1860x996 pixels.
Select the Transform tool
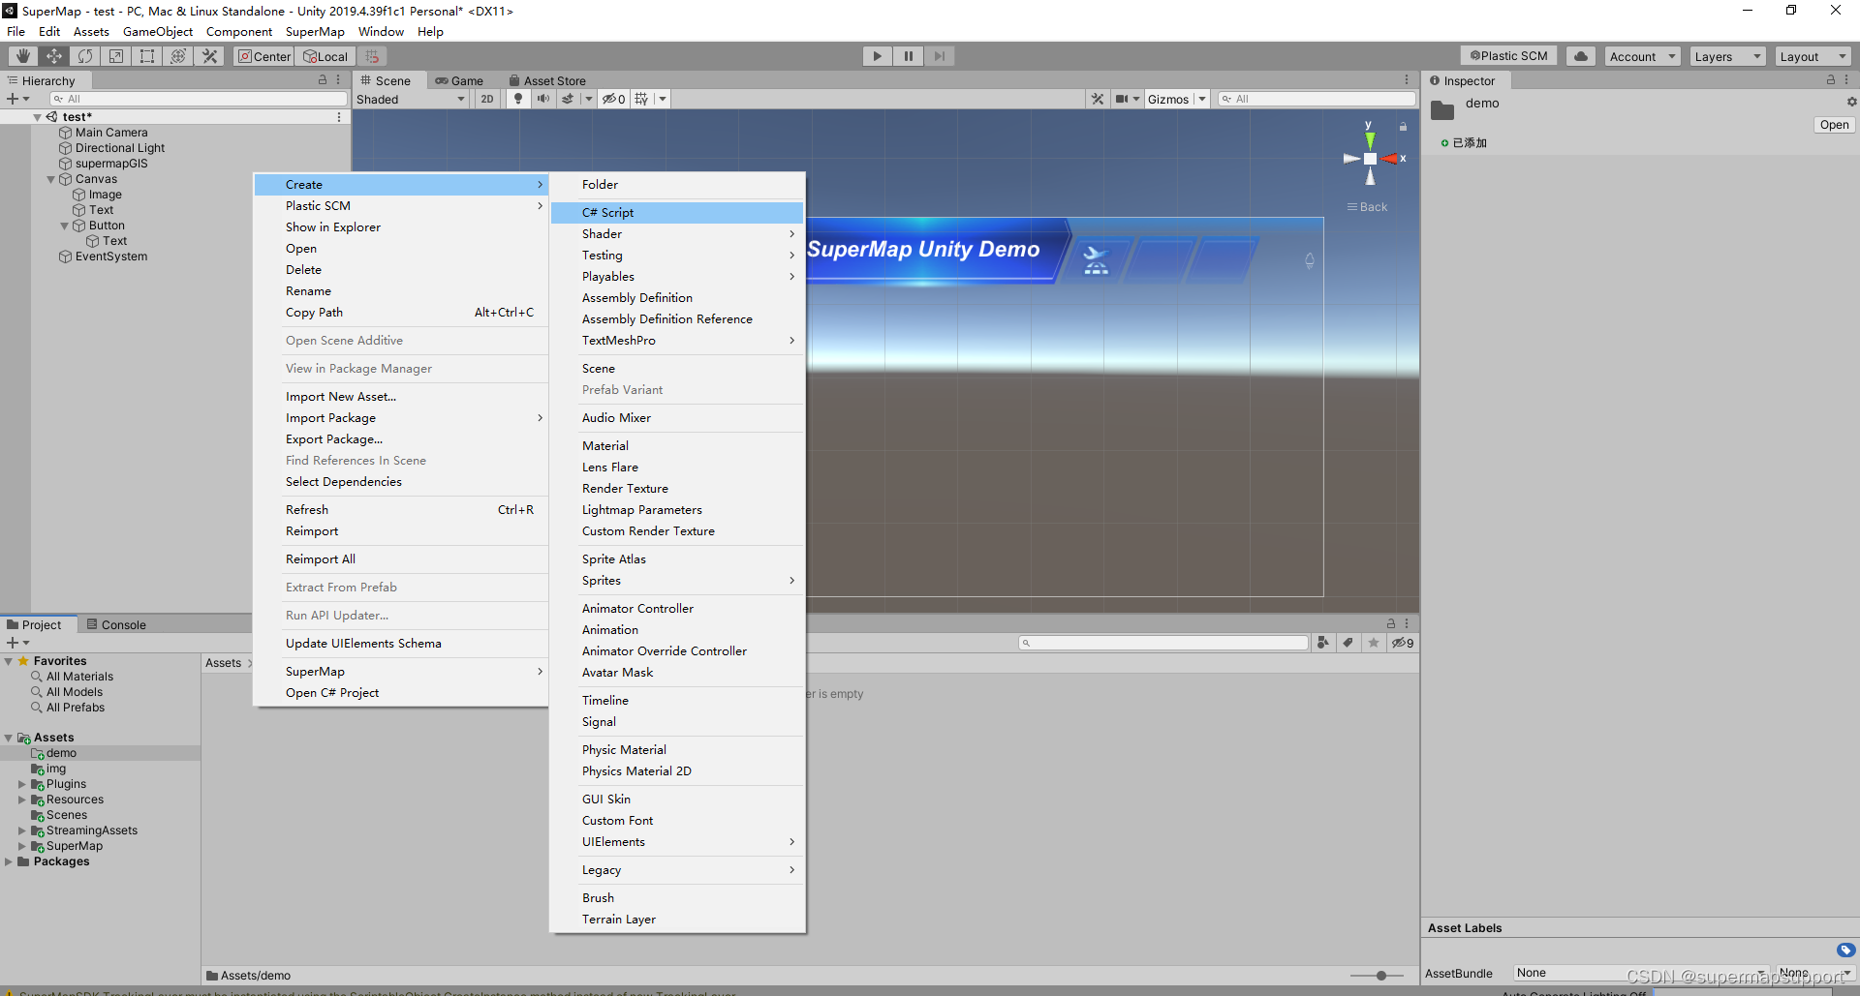point(178,56)
